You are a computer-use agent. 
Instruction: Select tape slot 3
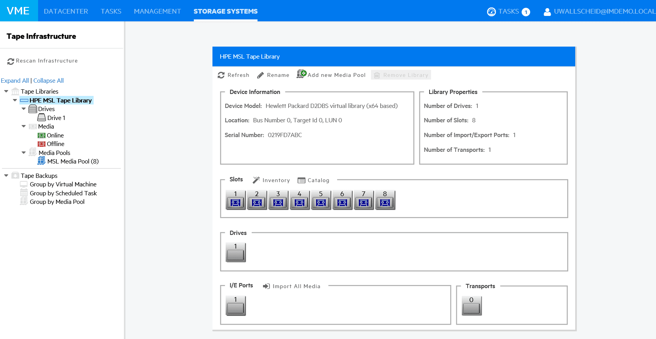point(278,200)
